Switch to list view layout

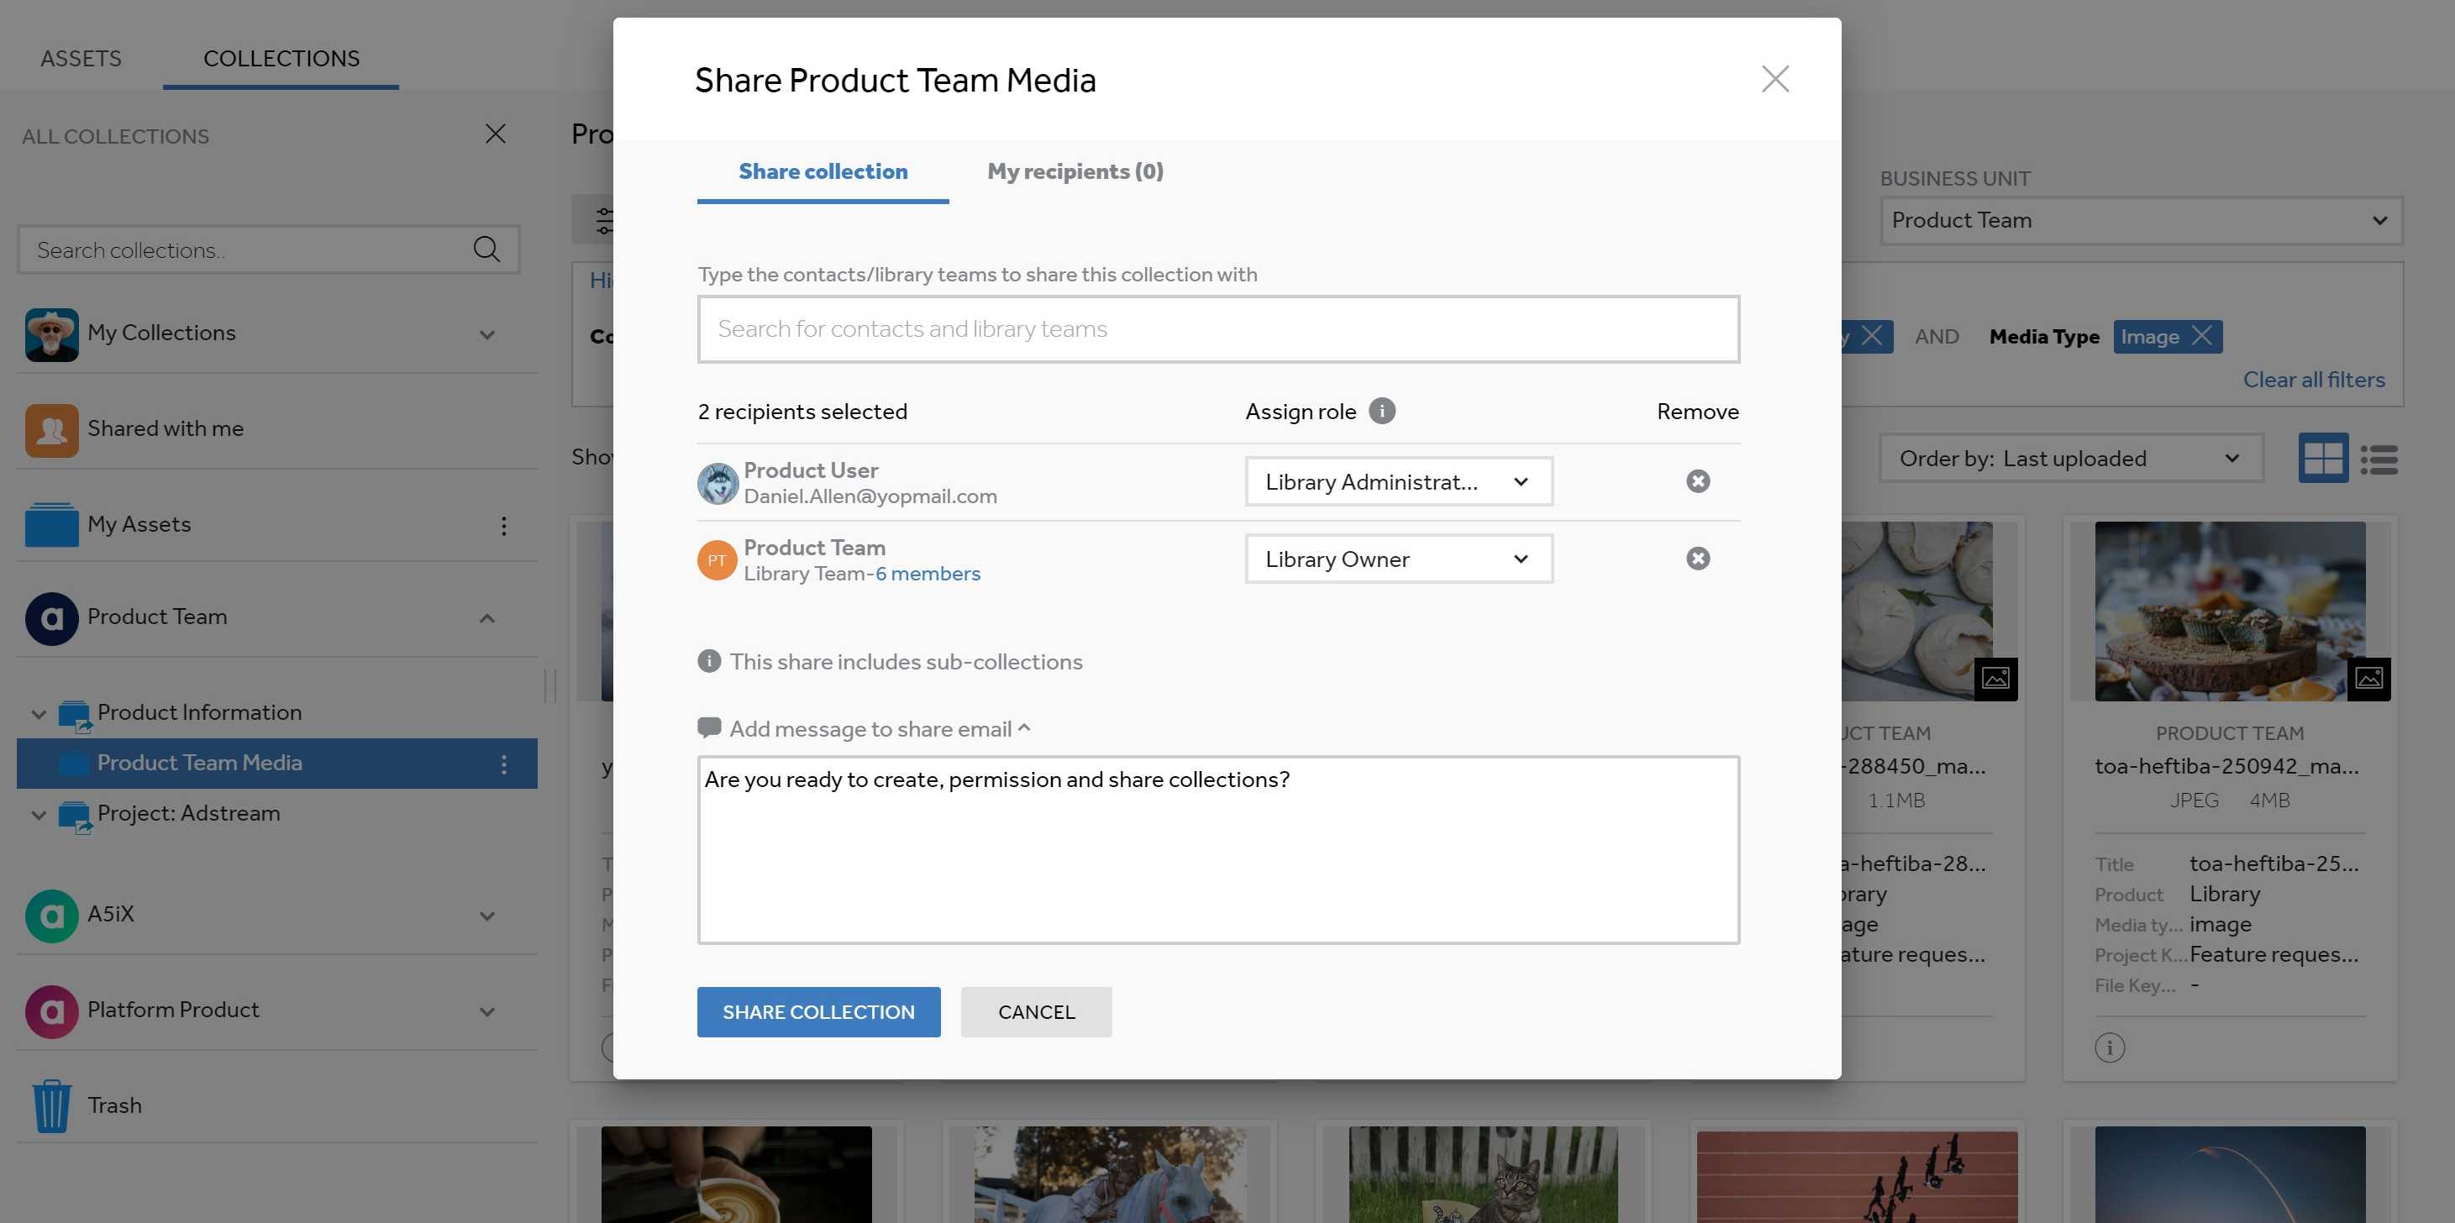(2379, 459)
